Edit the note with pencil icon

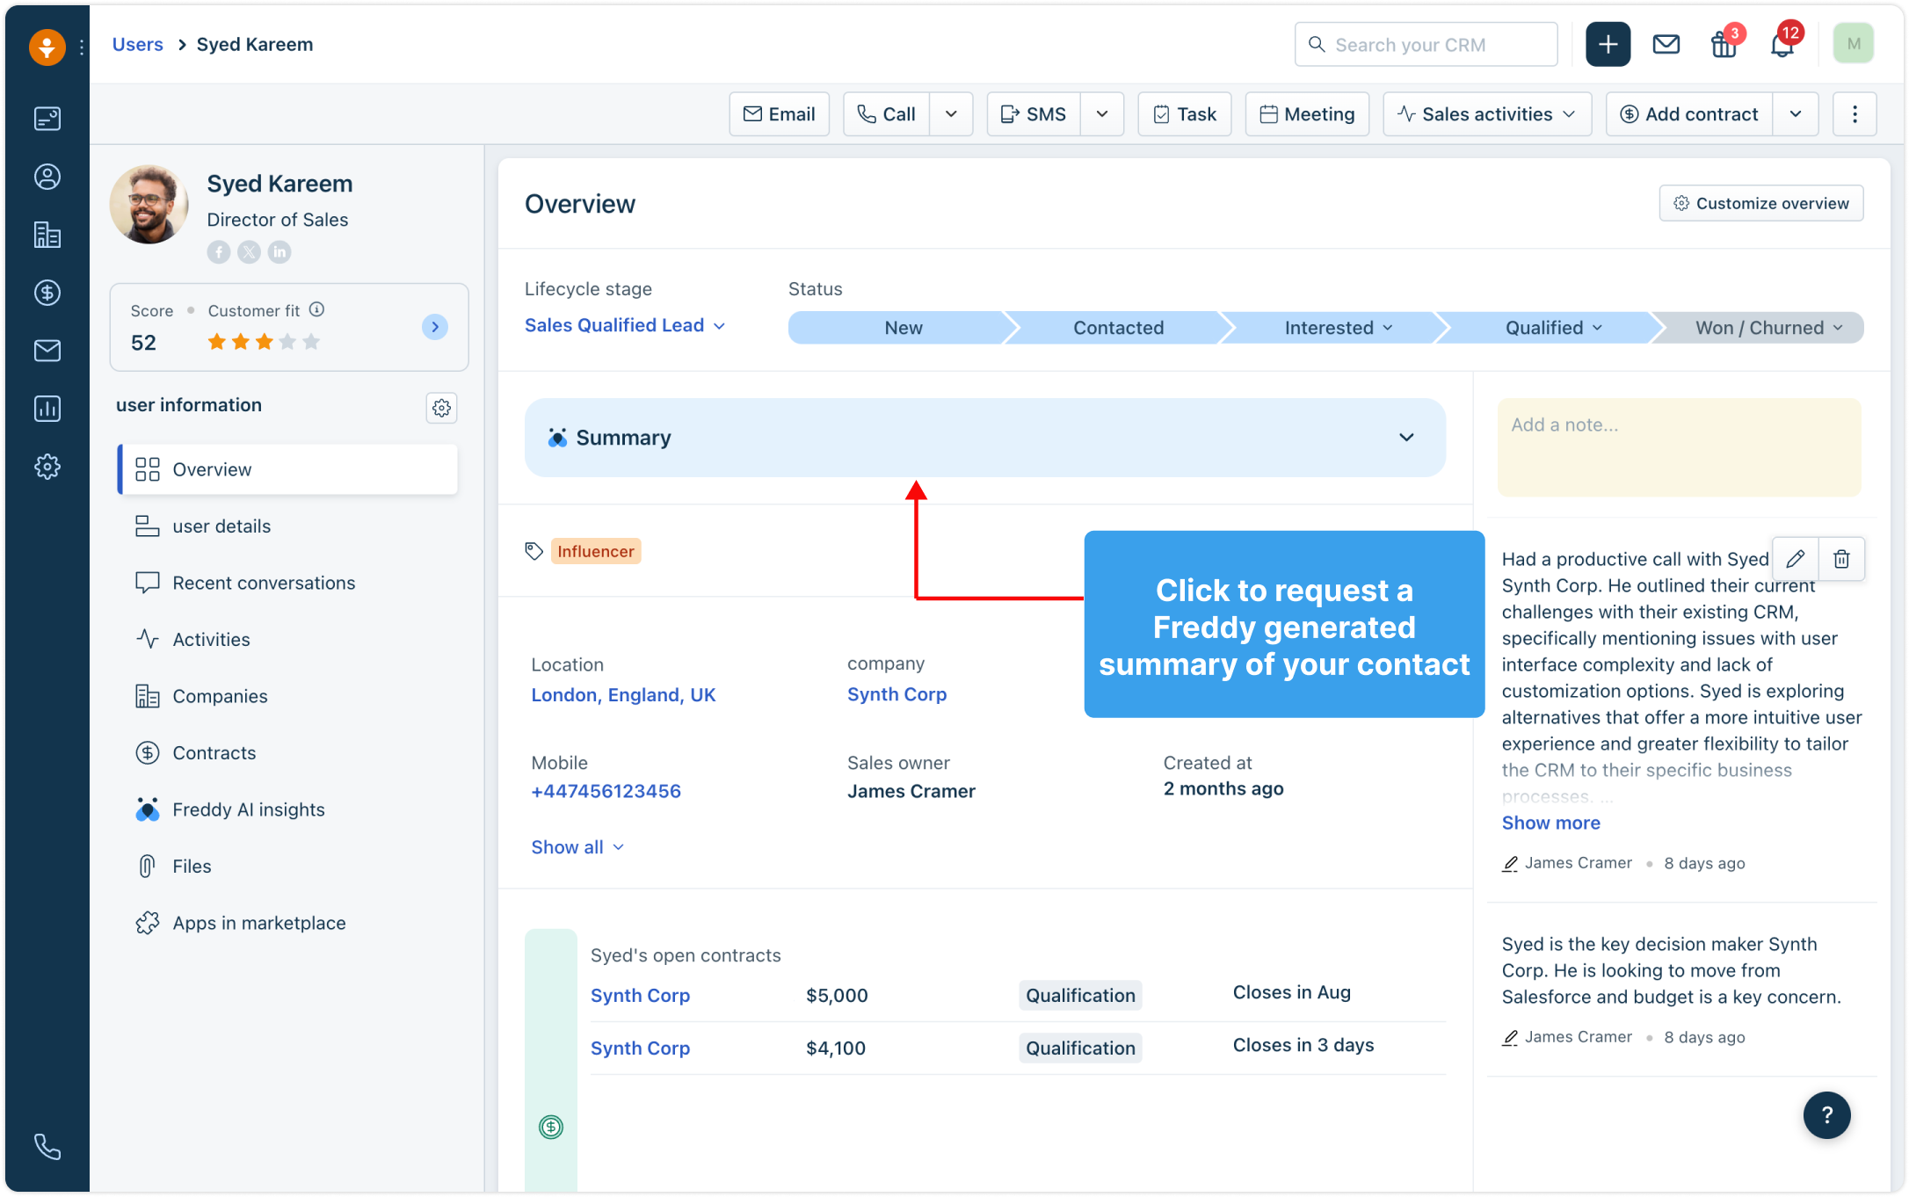pyautogui.click(x=1796, y=559)
